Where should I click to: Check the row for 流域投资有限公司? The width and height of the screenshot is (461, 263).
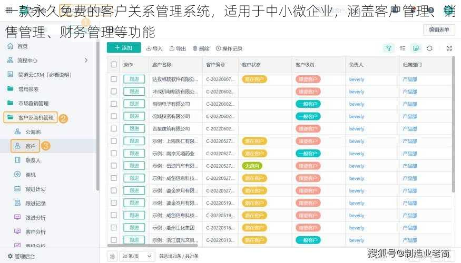114,116
